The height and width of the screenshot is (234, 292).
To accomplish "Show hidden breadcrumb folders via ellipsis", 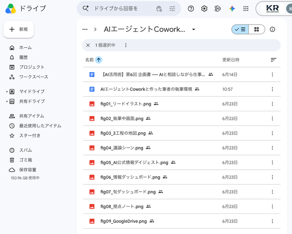I will point(85,29).
